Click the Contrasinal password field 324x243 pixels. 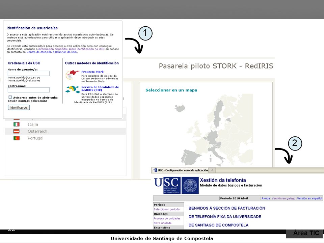(29, 90)
